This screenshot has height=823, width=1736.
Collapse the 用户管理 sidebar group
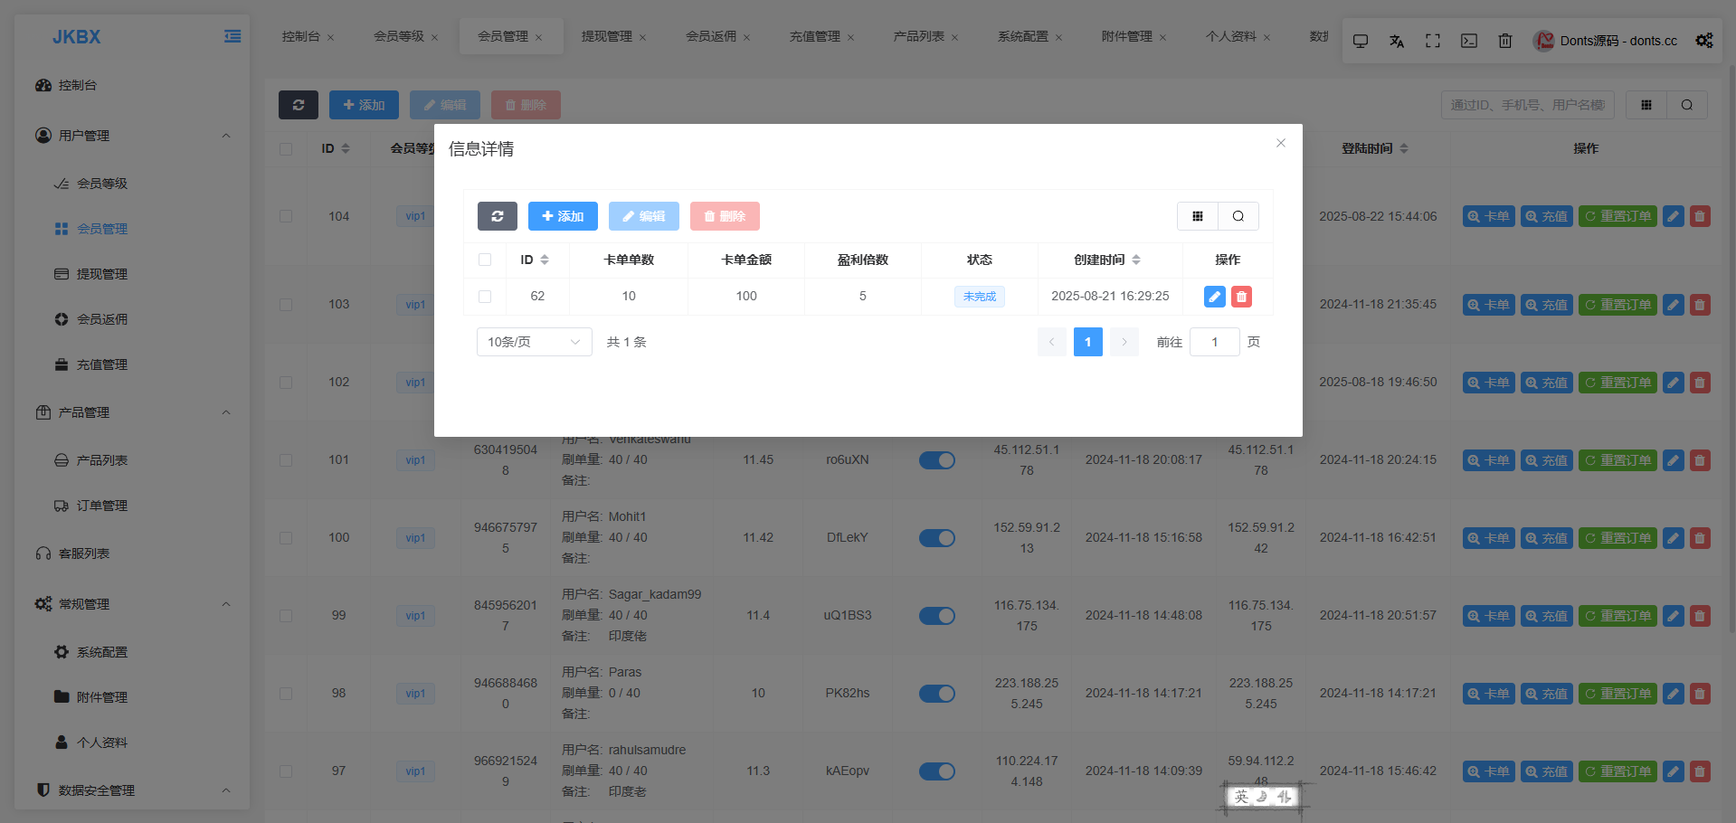tap(226, 136)
